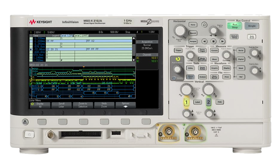Push channel 1 position knob to zero
Viewport: 280px width, 163px height.
pos(186,113)
